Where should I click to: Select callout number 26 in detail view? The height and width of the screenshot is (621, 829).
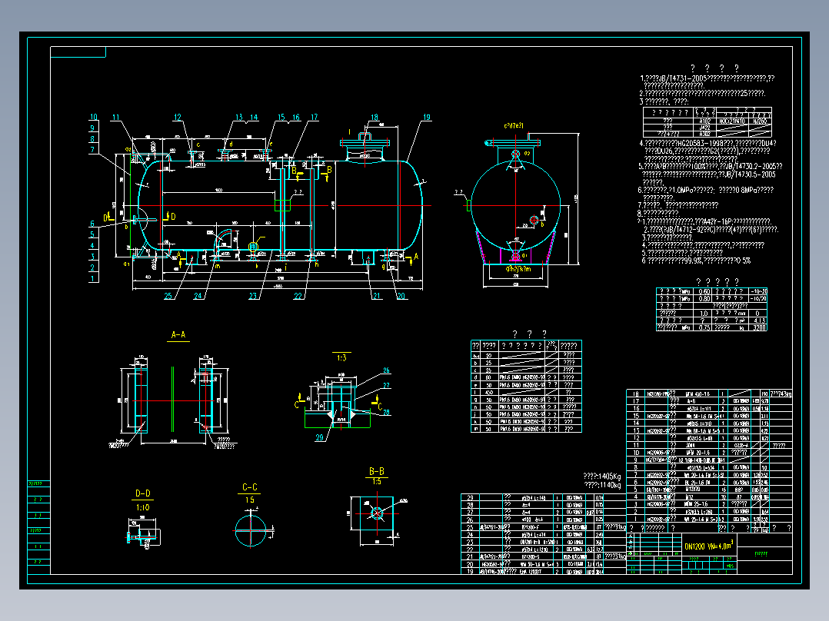(387, 370)
